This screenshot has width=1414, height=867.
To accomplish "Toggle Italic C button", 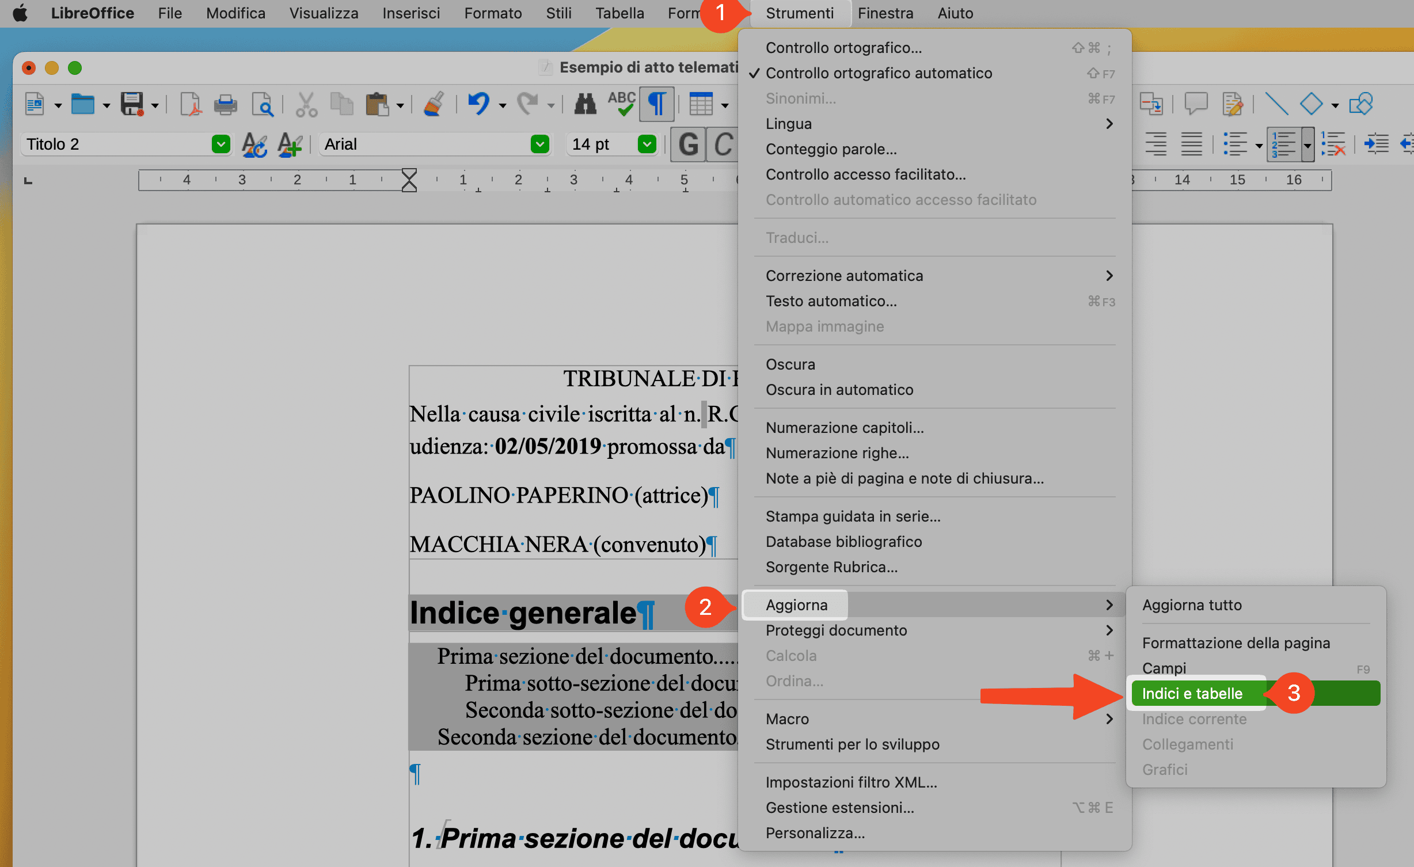I will pyautogui.click(x=723, y=144).
